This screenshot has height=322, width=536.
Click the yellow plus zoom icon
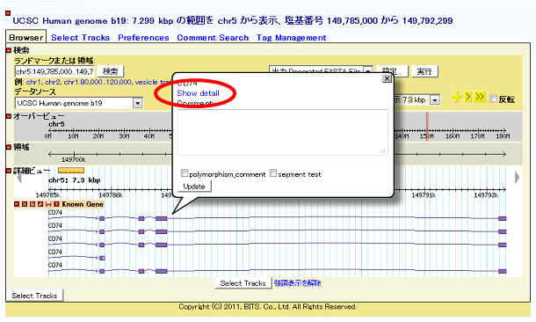click(456, 97)
